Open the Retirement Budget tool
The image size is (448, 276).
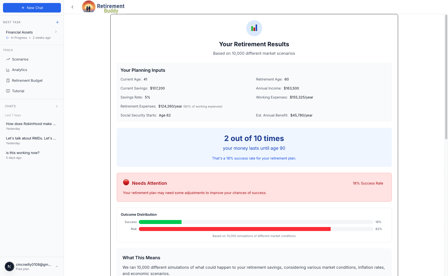tap(27, 80)
